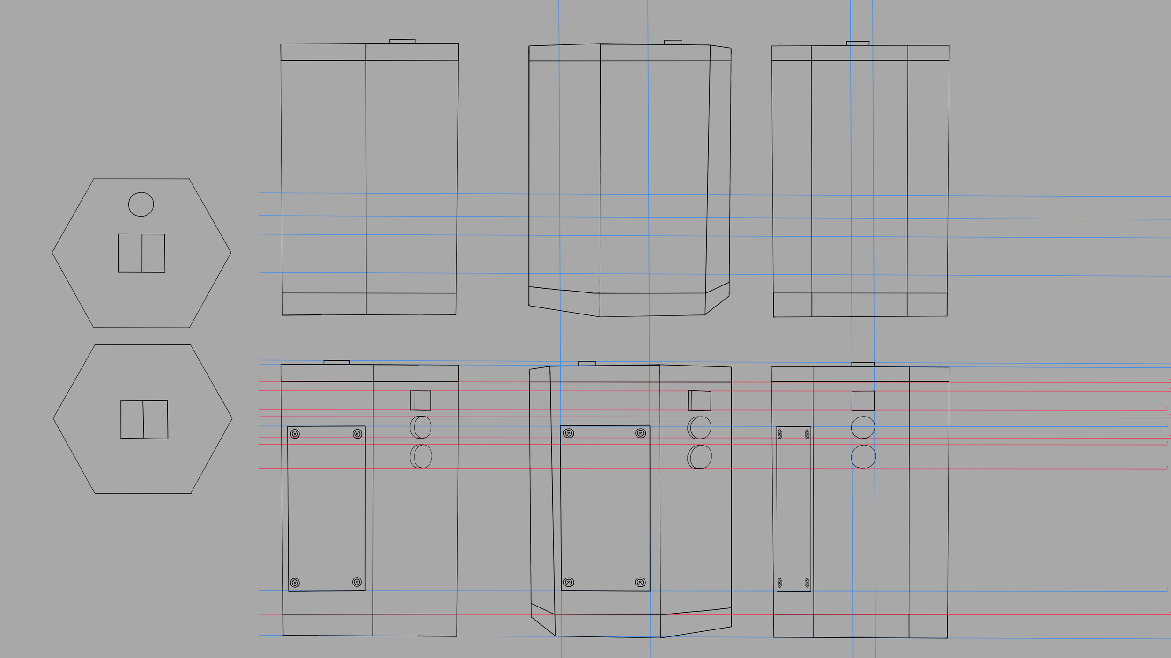
Task: Click top-right screw on bottom-middle box panel
Action: tap(640, 433)
